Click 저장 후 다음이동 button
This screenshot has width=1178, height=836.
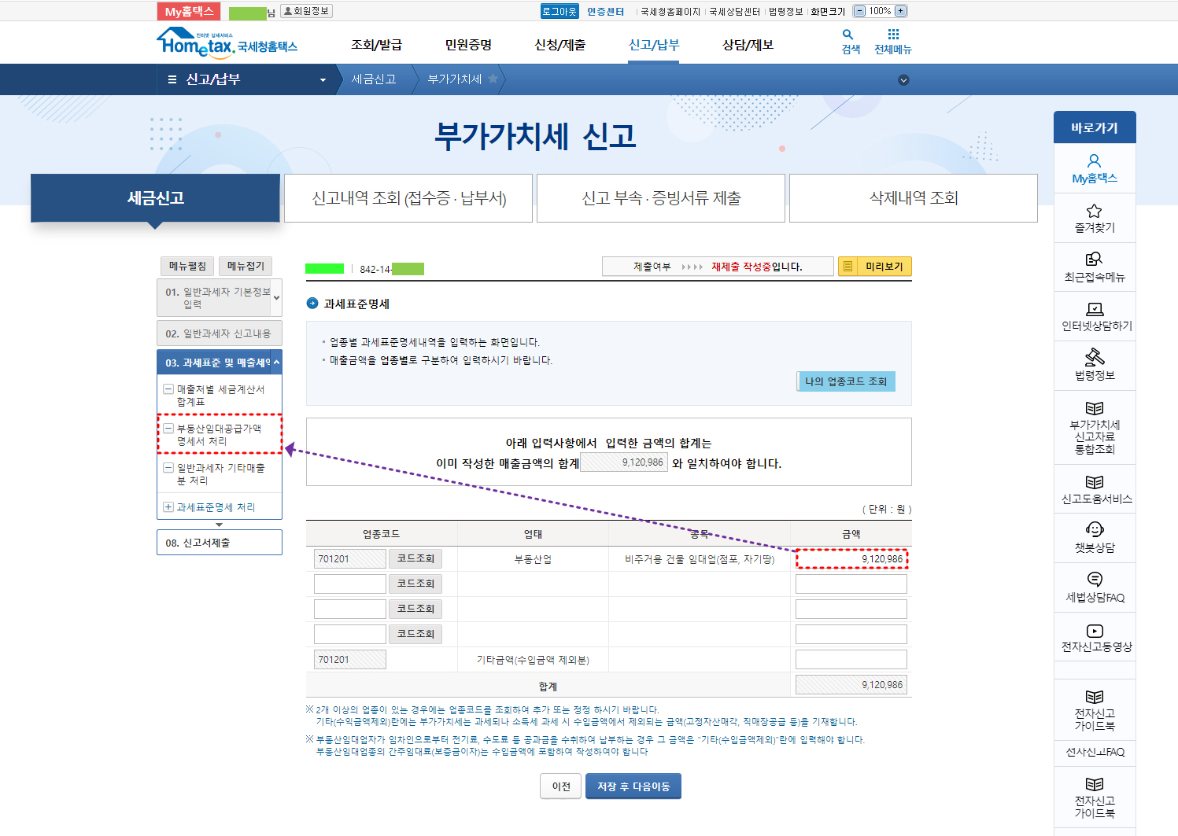pyautogui.click(x=633, y=786)
